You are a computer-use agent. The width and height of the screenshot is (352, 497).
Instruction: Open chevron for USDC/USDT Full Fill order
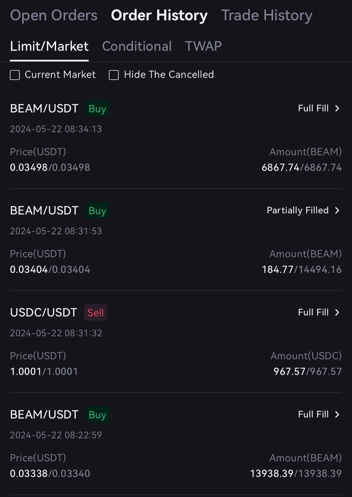coord(337,312)
